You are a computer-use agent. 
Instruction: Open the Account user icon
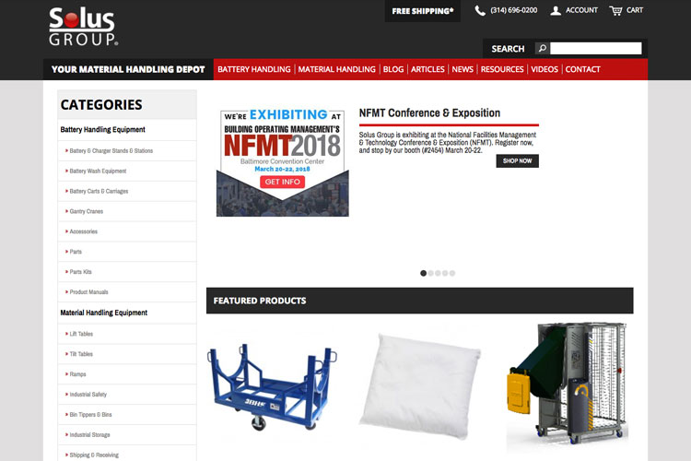pos(556,10)
